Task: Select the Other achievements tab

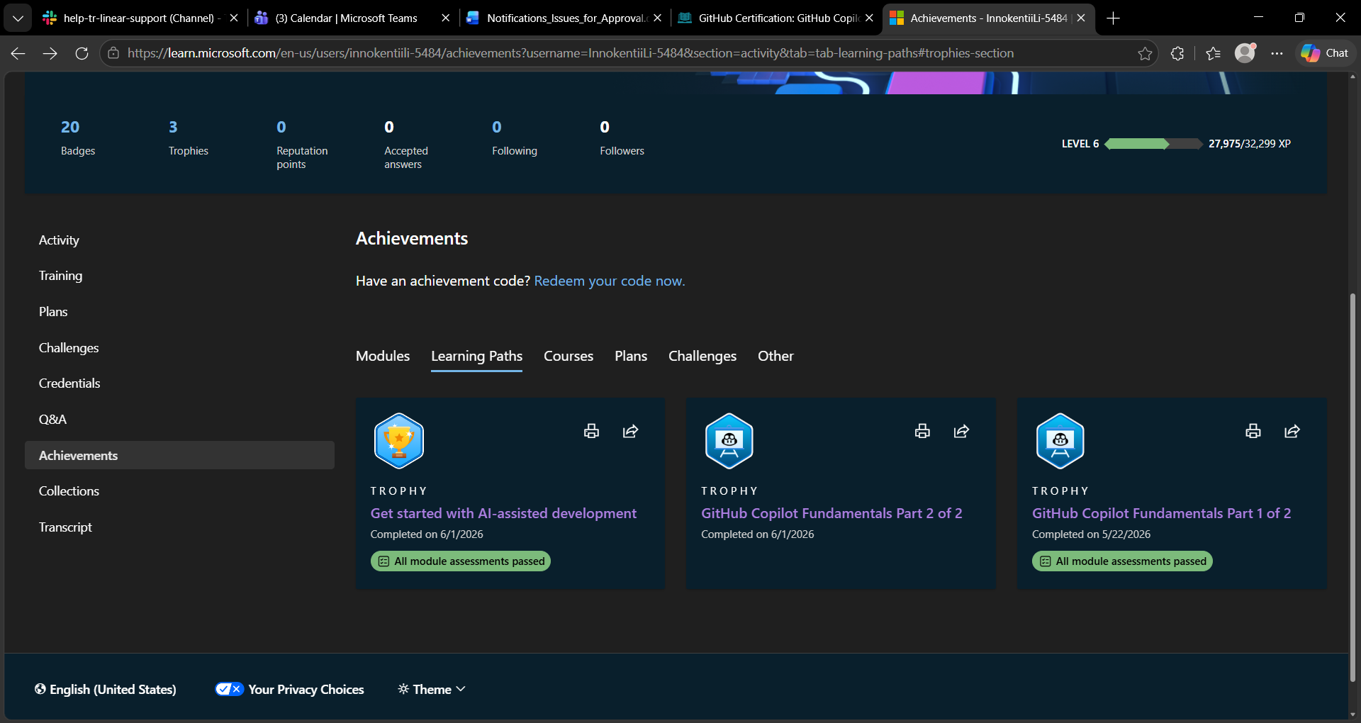Action: click(x=775, y=356)
